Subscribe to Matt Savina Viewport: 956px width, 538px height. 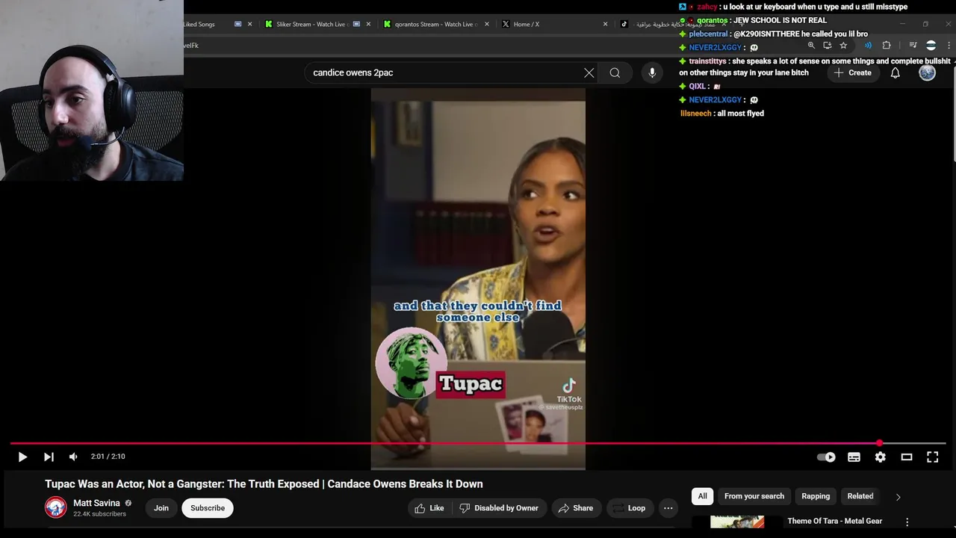[208, 508]
